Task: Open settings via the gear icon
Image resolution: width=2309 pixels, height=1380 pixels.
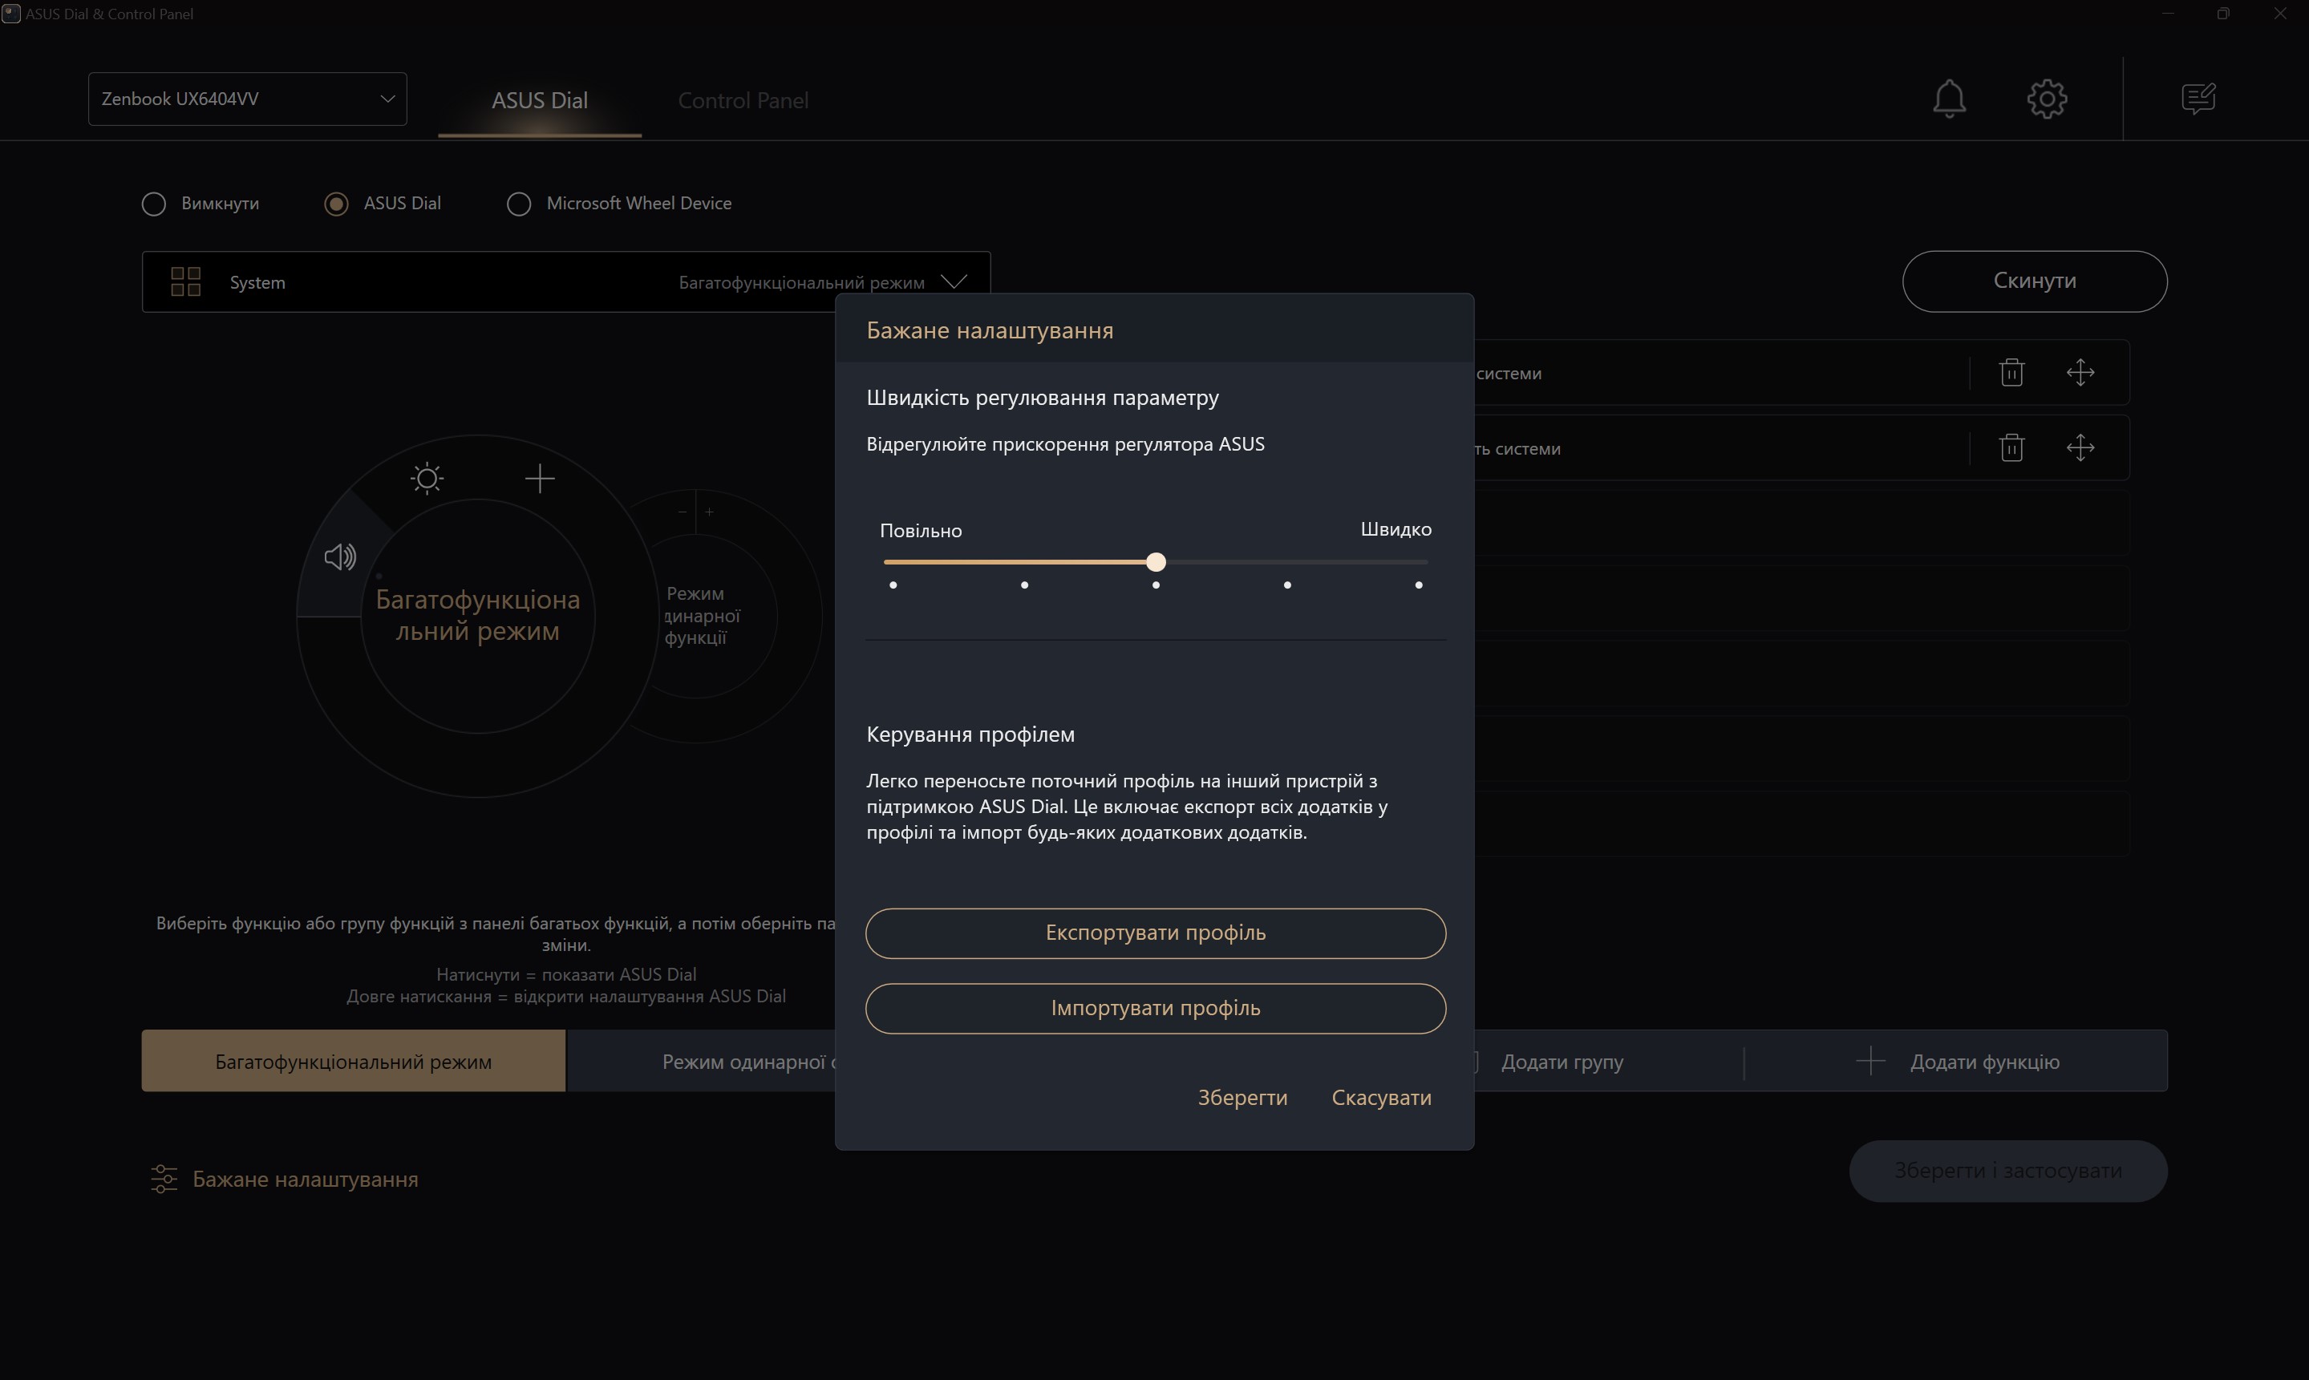Action: pyautogui.click(x=2046, y=99)
